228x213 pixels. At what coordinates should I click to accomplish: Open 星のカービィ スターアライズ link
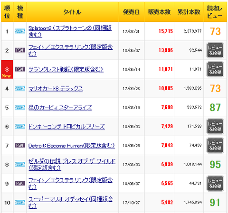tap(60, 107)
